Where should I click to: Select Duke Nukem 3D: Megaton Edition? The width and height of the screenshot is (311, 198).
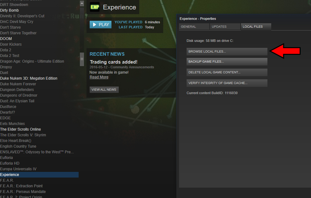tap(29, 78)
